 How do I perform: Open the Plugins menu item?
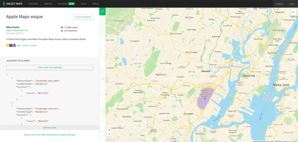tap(66, 4)
